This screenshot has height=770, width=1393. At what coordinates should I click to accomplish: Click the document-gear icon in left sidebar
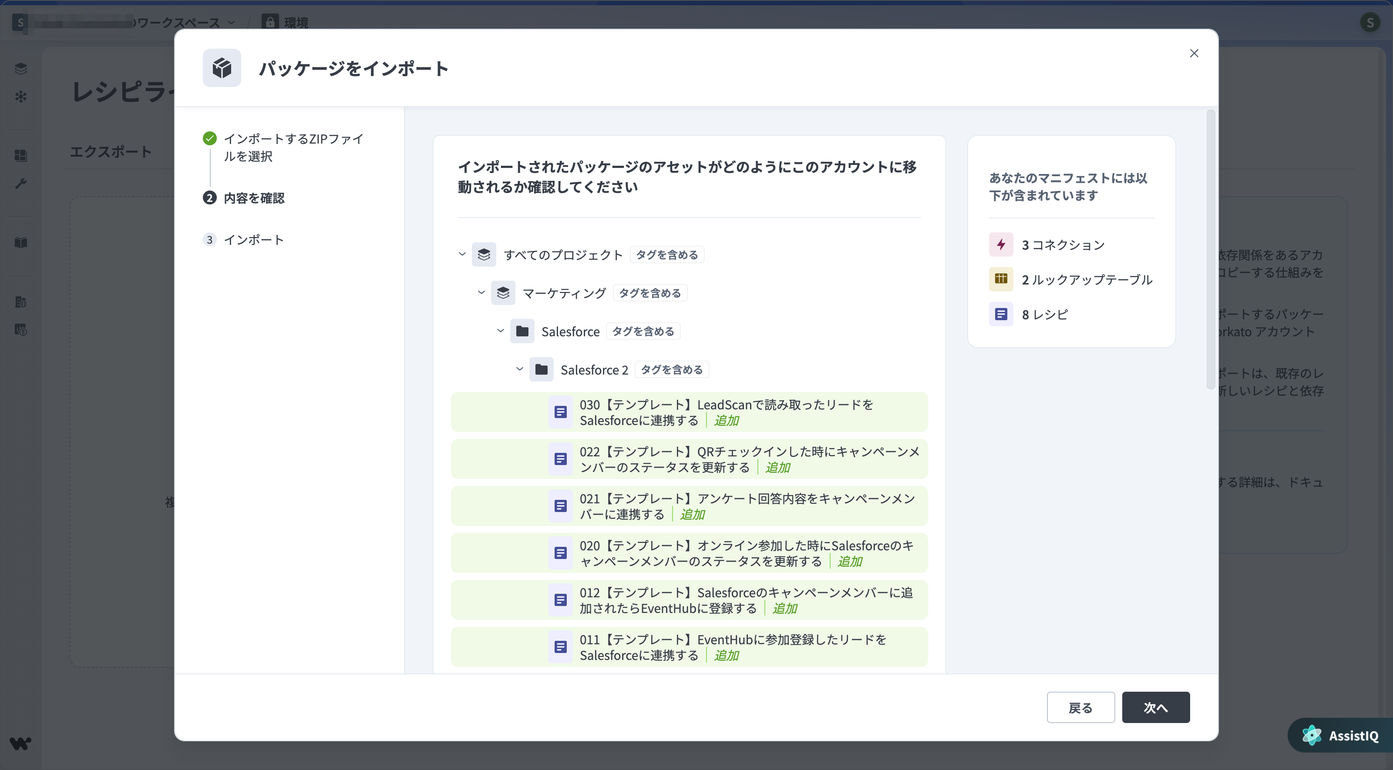tap(20, 302)
